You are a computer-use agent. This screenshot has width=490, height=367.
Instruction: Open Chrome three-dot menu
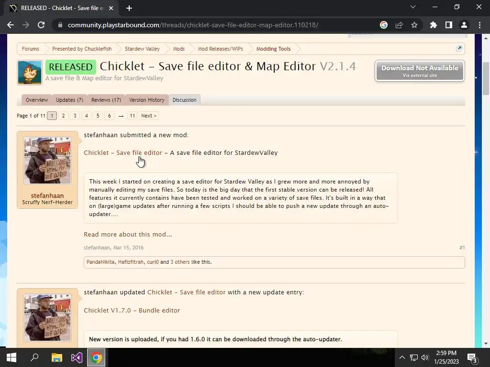pos(479,25)
